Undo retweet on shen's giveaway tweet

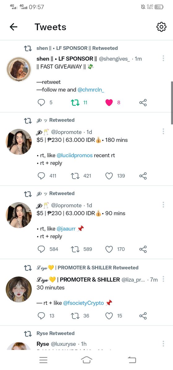(x=75, y=102)
